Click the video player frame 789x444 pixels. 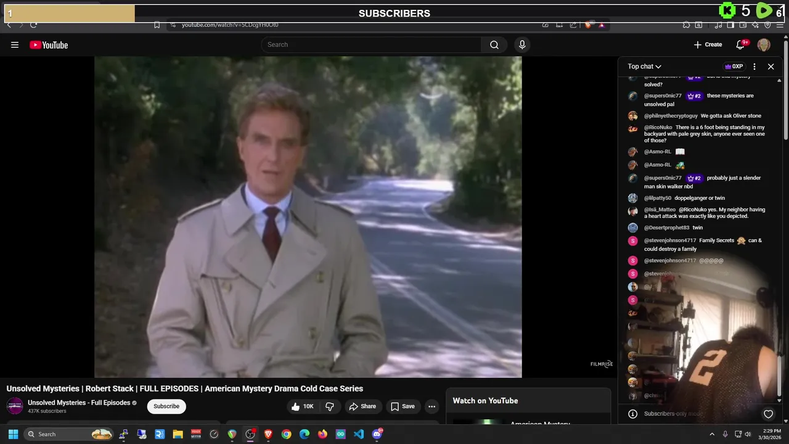308,216
